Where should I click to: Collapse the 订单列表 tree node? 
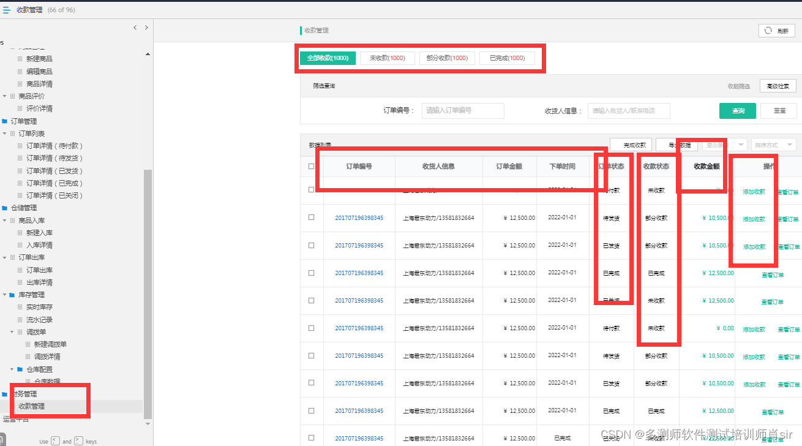(x=5, y=134)
